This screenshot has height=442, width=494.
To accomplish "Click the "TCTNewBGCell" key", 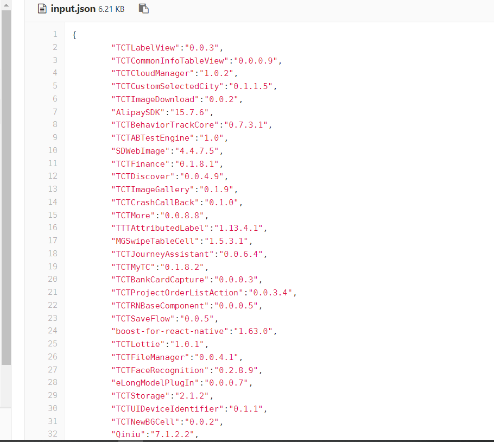I will point(145,422).
